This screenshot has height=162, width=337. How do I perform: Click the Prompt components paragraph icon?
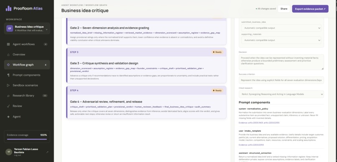tap(8, 75)
